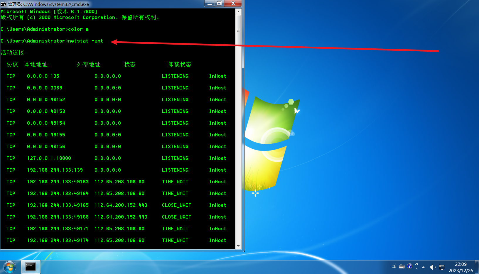Open the network connection tray icon

coord(442,267)
